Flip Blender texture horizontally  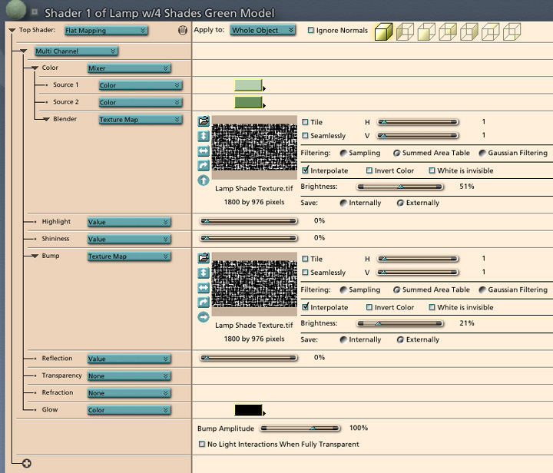coord(204,150)
